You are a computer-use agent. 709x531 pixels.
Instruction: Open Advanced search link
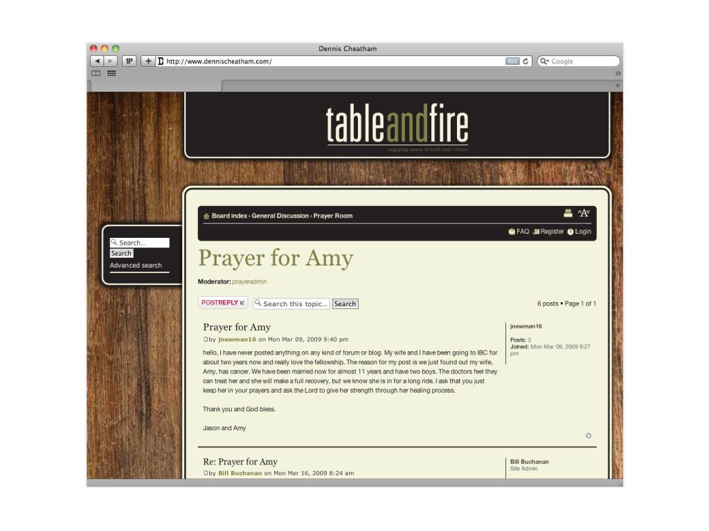click(x=136, y=265)
